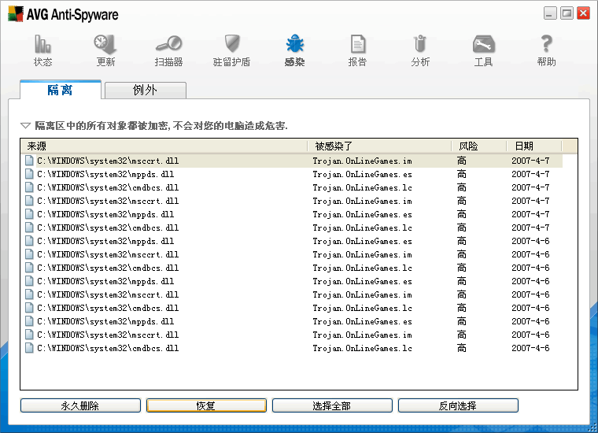Click the 选择全部 select all button
This screenshot has height=433, width=598.
332,405
